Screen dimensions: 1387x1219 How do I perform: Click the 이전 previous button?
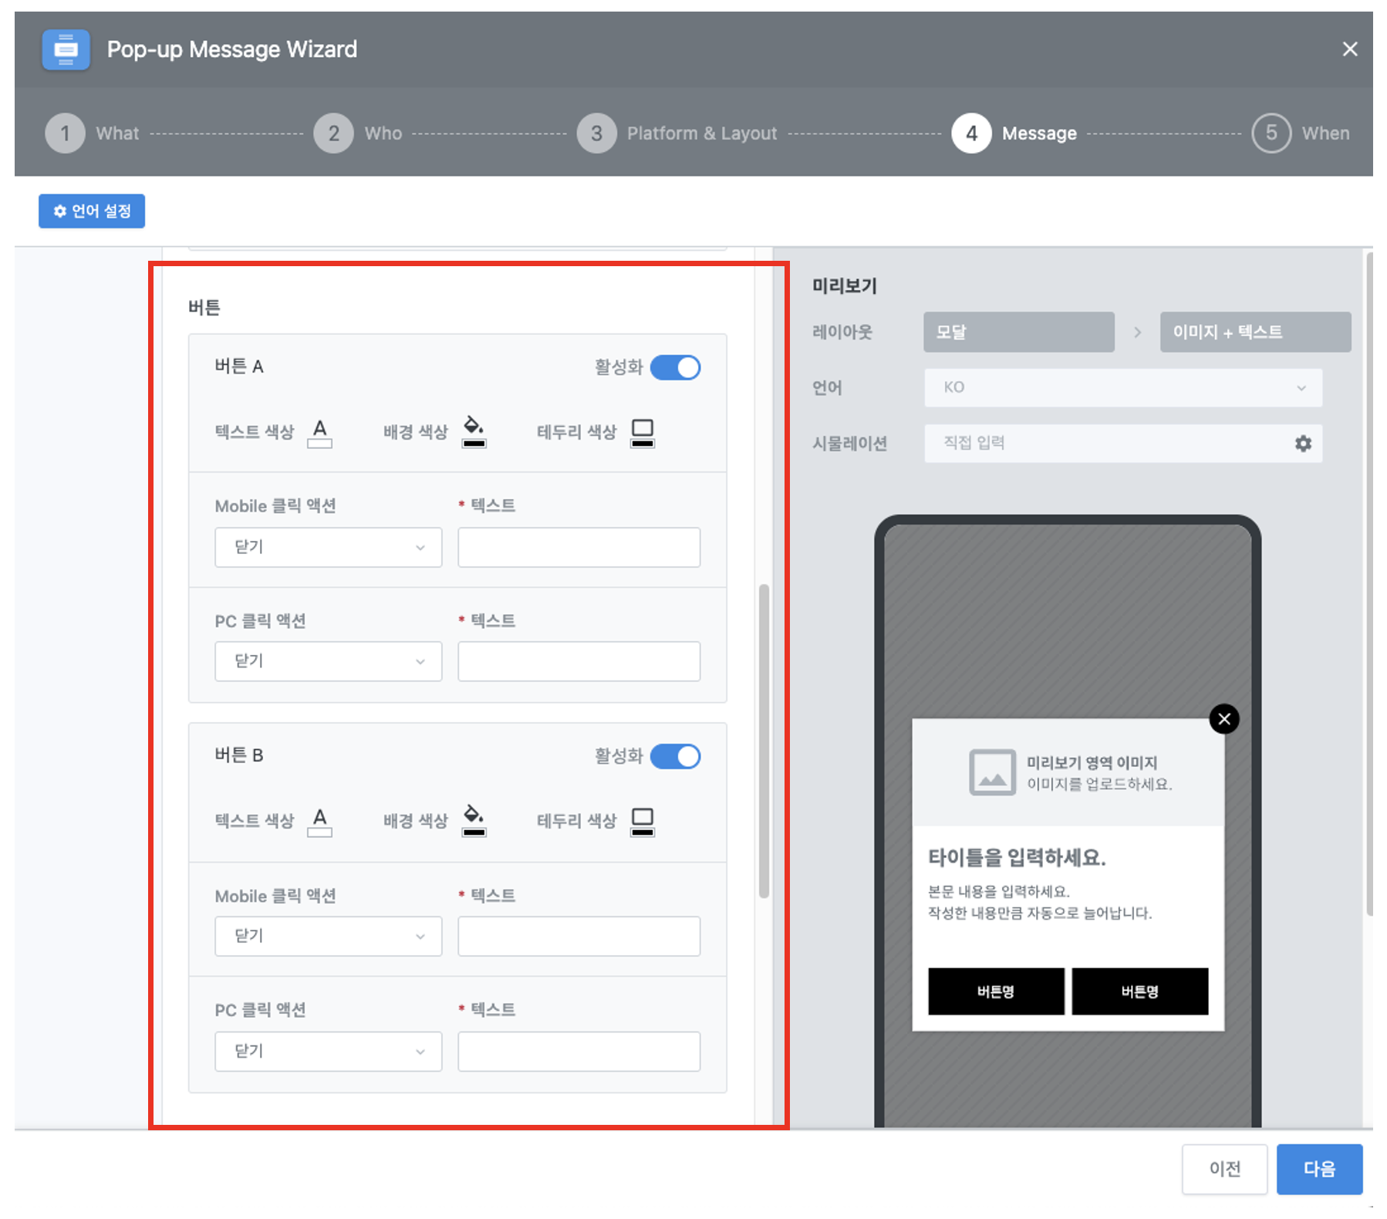pos(1224,1169)
